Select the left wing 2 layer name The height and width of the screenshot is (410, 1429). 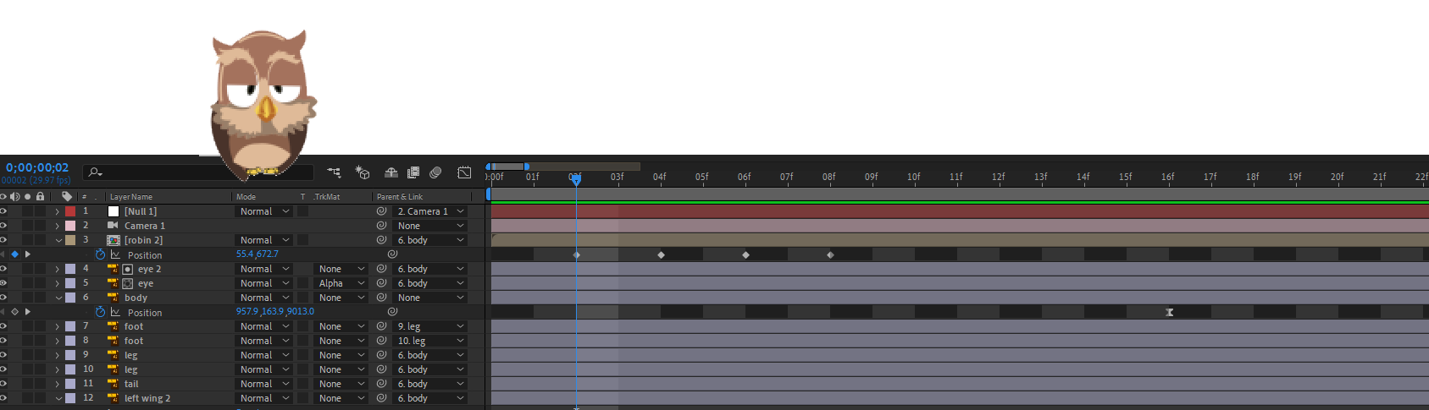tap(147, 398)
